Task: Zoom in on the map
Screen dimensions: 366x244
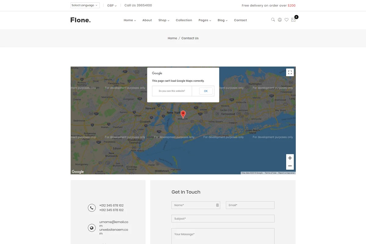Action: click(x=290, y=158)
